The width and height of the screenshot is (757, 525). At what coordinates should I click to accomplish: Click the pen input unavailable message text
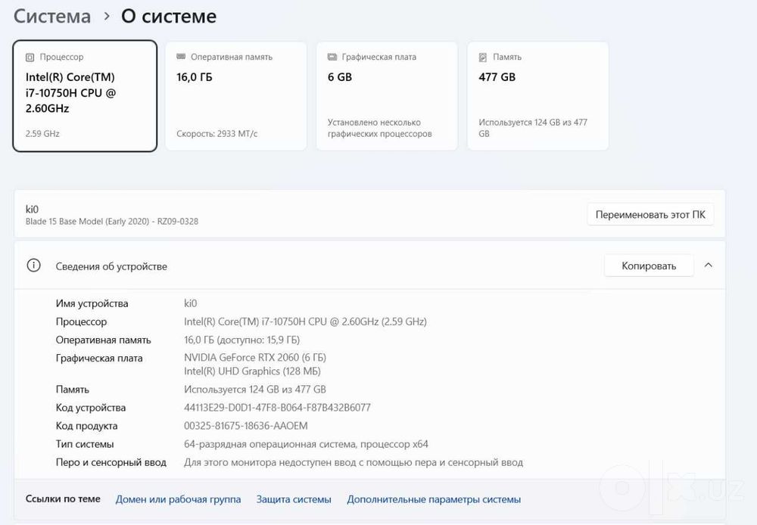[x=354, y=462]
